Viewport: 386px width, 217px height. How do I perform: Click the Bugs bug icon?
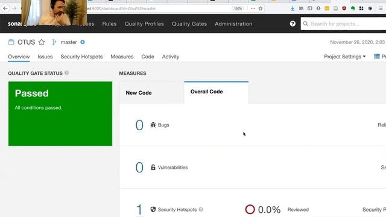[153, 125]
